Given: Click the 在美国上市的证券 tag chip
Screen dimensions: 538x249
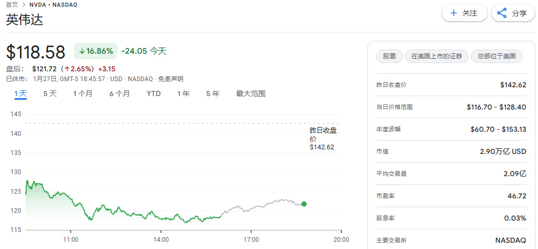Looking at the screenshot, I should 436,56.
